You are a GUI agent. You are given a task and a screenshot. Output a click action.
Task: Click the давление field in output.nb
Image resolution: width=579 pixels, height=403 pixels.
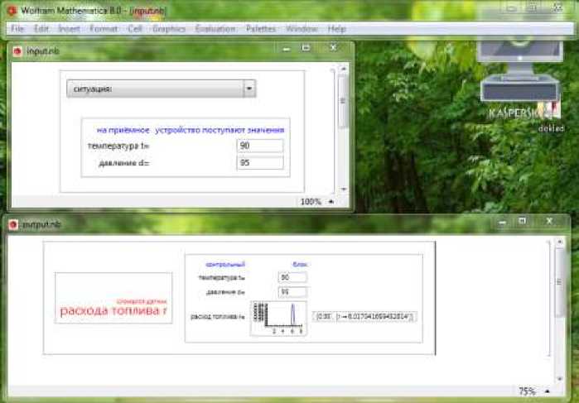click(292, 292)
